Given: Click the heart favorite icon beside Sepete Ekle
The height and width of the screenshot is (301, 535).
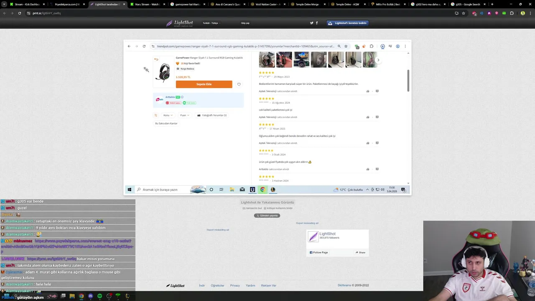Looking at the screenshot, I should click(x=239, y=84).
